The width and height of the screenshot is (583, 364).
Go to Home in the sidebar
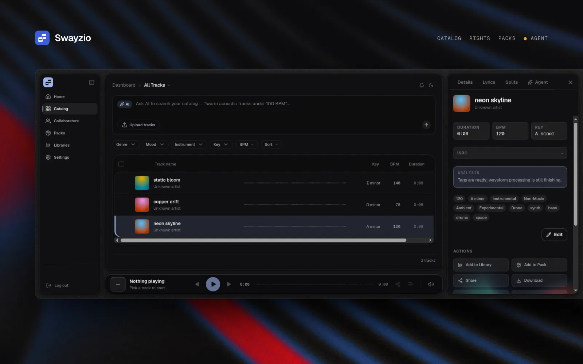pyautogui.click(x=70, y=97)
